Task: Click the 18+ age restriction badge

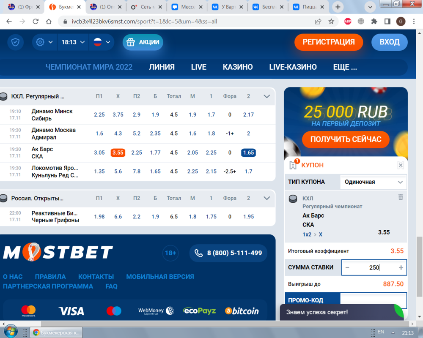Action: (x=170, y=253)
